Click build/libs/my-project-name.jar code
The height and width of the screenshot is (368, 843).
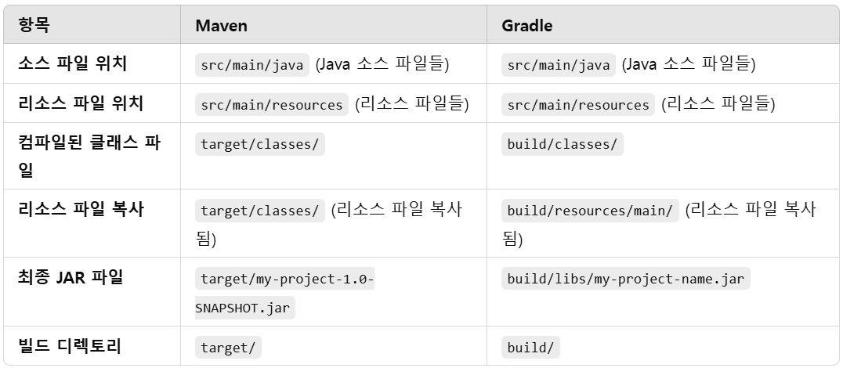[x=626, y=279]
